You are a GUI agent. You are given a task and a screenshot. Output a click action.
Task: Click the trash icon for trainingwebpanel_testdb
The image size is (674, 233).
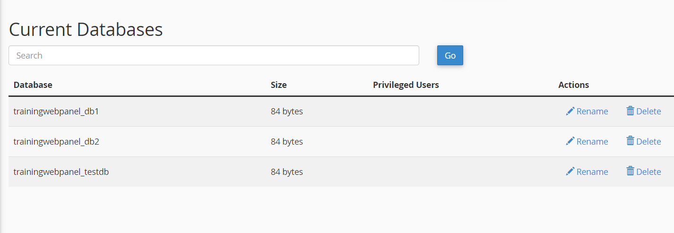pyautogui.click(x=630, y=172)
